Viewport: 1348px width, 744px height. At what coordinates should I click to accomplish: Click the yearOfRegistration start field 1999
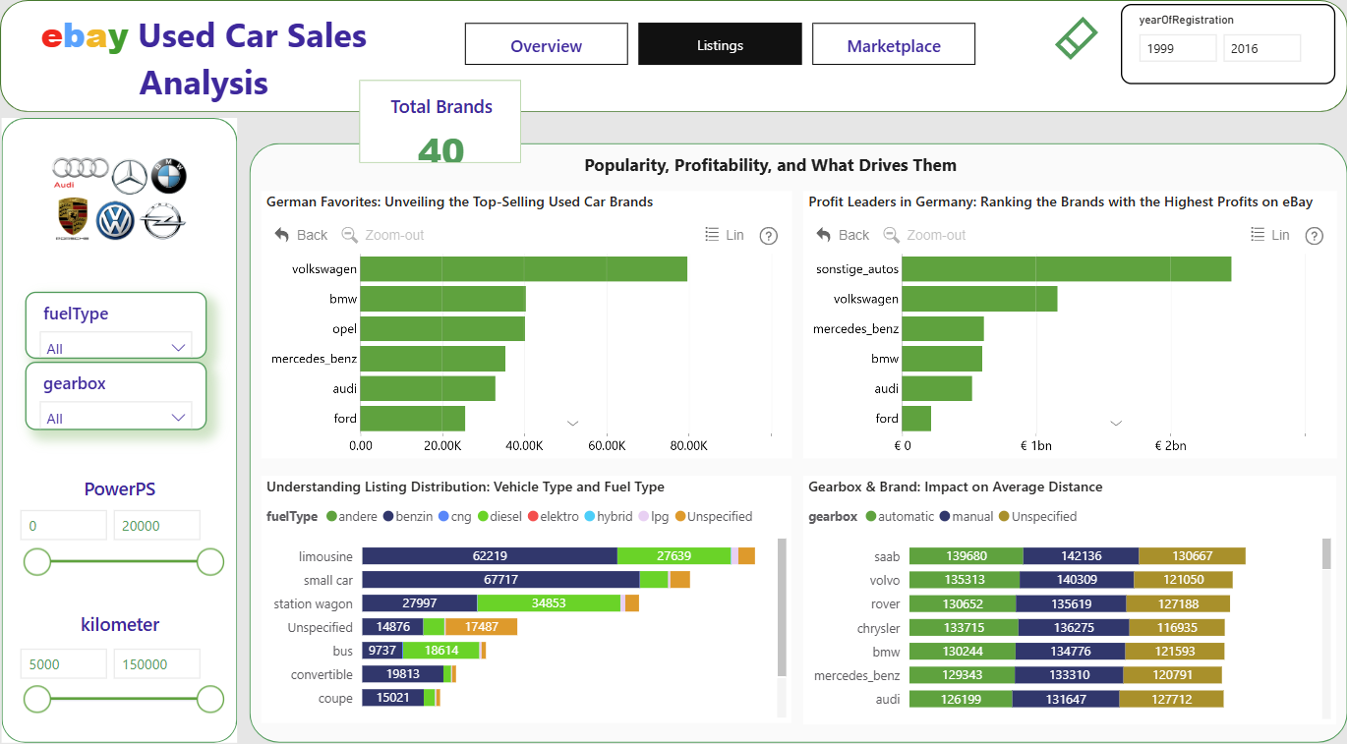click(1178, 48)
